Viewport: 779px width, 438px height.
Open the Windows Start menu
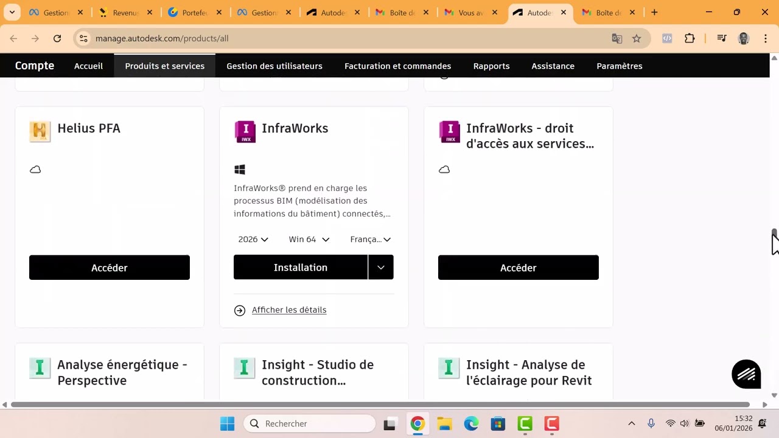click(228, 423)
